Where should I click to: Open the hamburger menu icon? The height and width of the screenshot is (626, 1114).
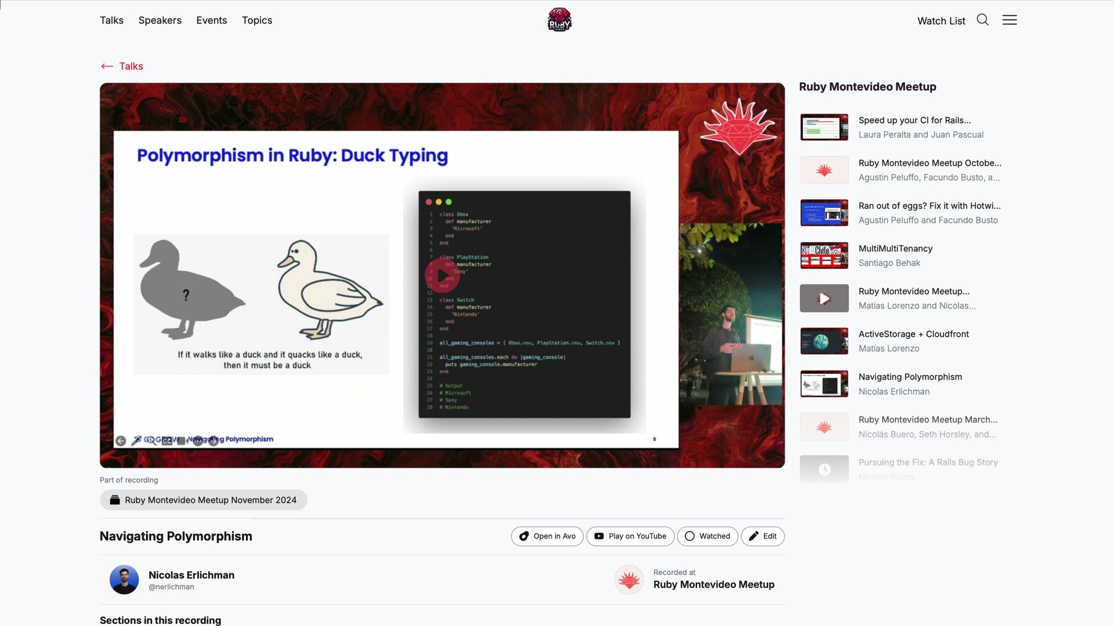coord(1010,20)
